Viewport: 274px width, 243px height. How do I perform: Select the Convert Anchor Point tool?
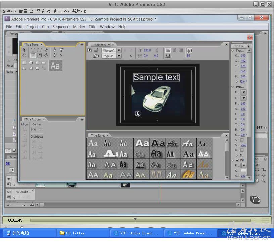pos(61,56)
